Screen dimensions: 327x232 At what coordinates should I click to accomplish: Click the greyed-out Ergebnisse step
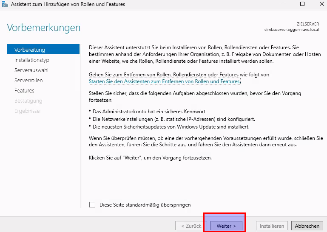pos(27,111)
